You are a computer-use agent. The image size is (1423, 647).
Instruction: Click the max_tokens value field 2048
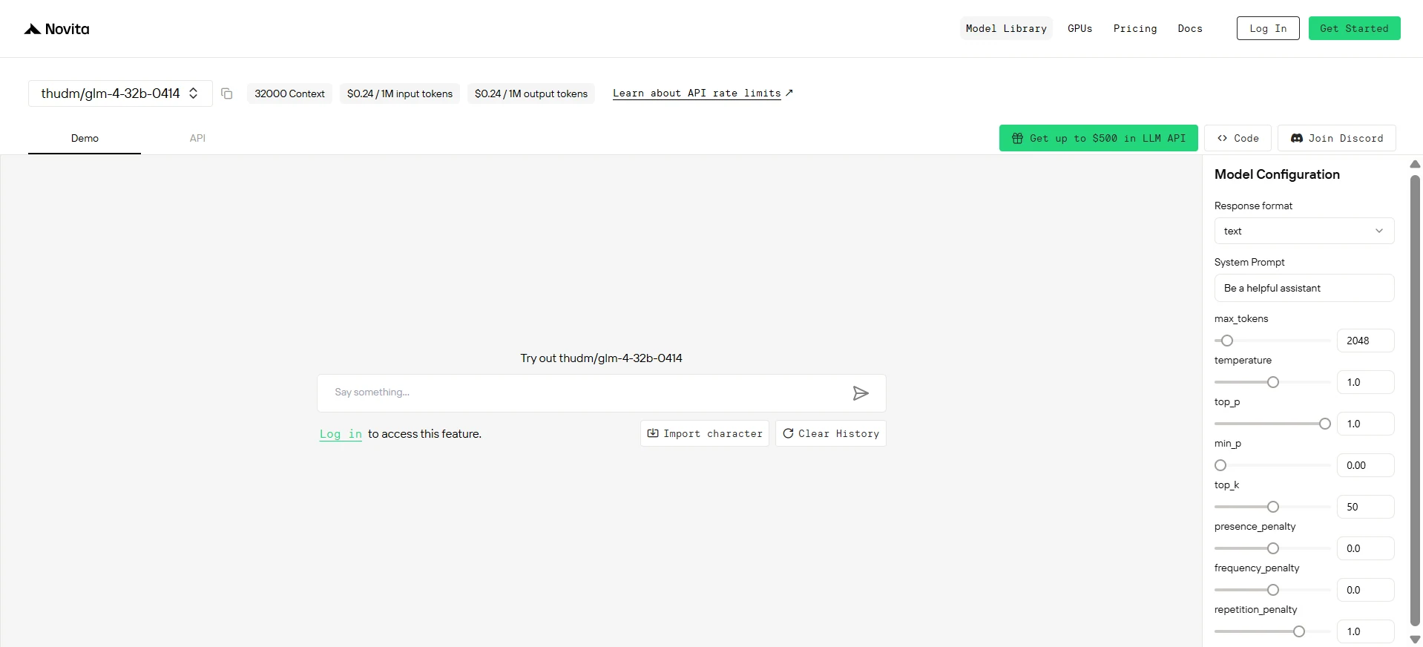click(x=1366, y=341)
